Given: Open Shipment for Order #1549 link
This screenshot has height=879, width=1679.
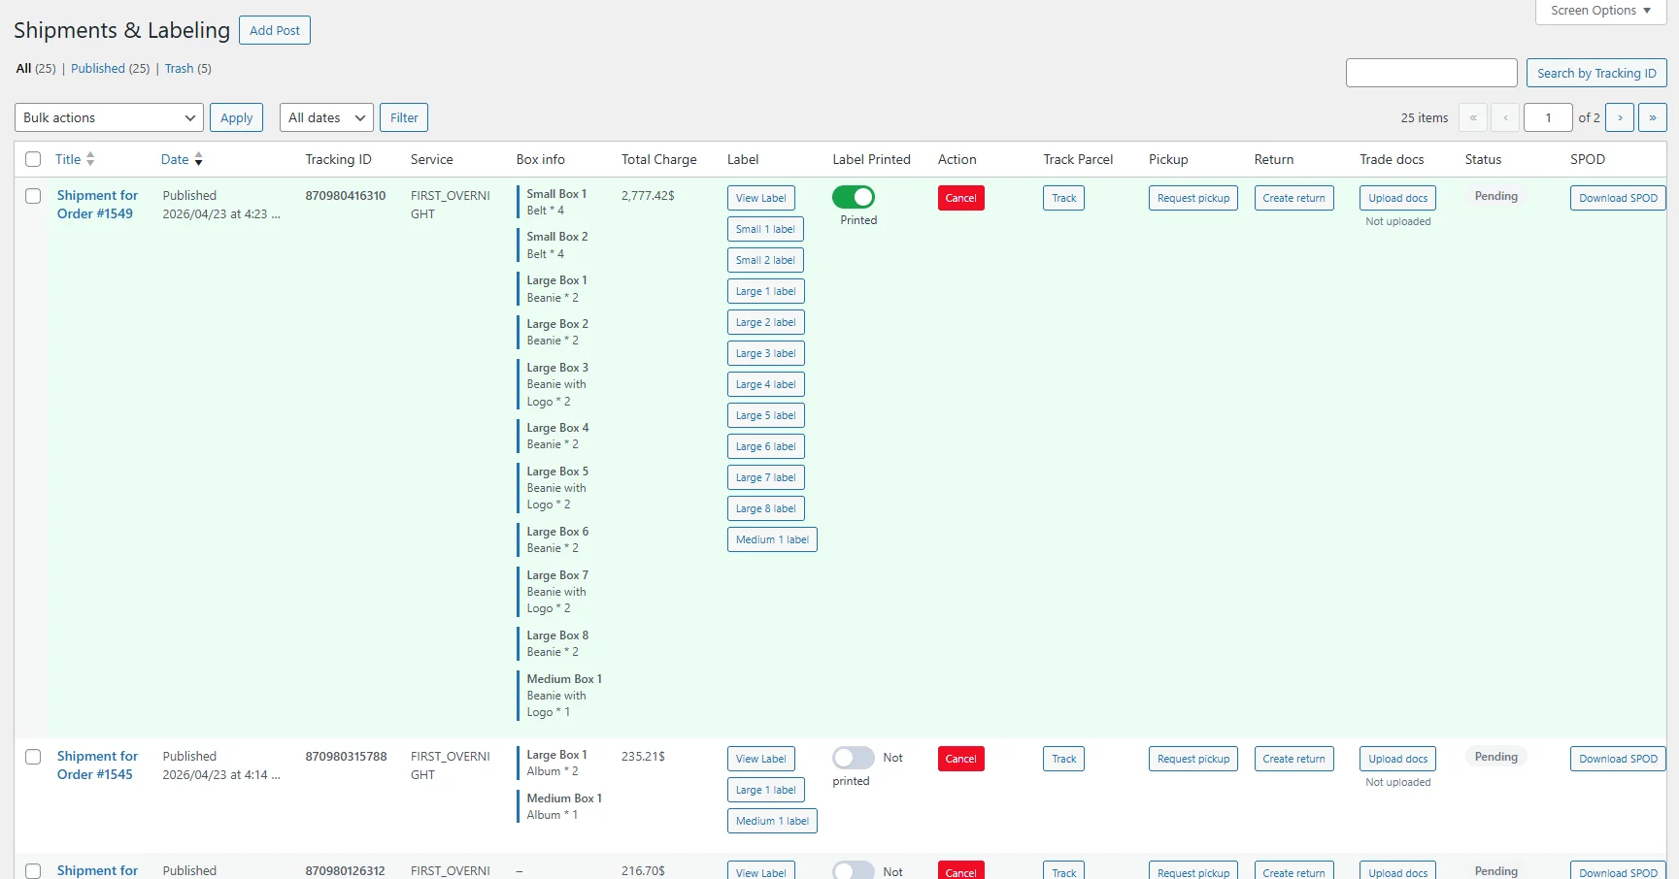Looking at the screenshot, I should tap(97, 205).
